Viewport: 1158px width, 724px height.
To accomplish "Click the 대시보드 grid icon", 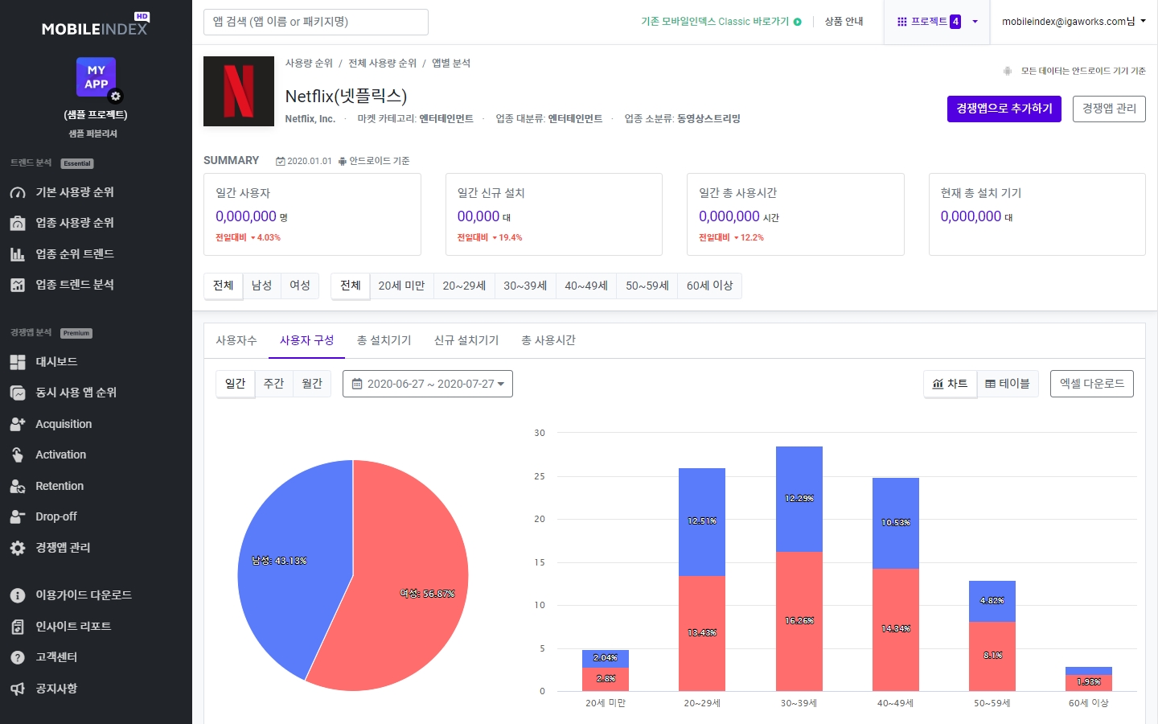I will (18, 362).
